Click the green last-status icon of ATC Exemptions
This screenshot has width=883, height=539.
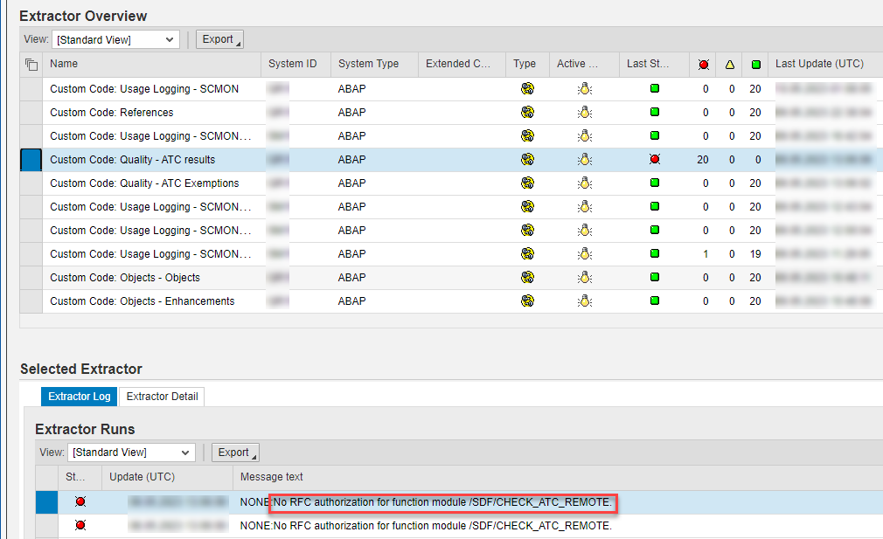click(654, 183)
